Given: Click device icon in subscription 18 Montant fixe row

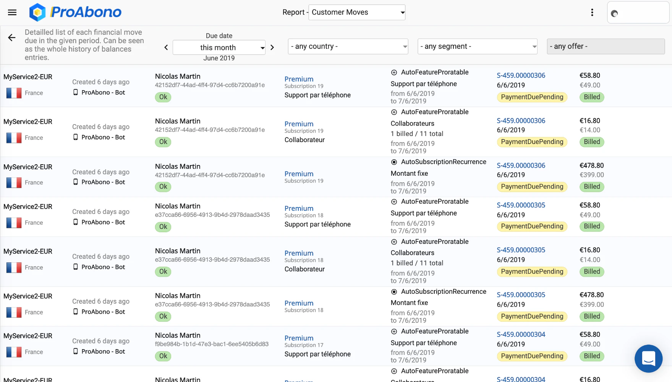Looking at the screenshot, I should (x=76, y=312).
